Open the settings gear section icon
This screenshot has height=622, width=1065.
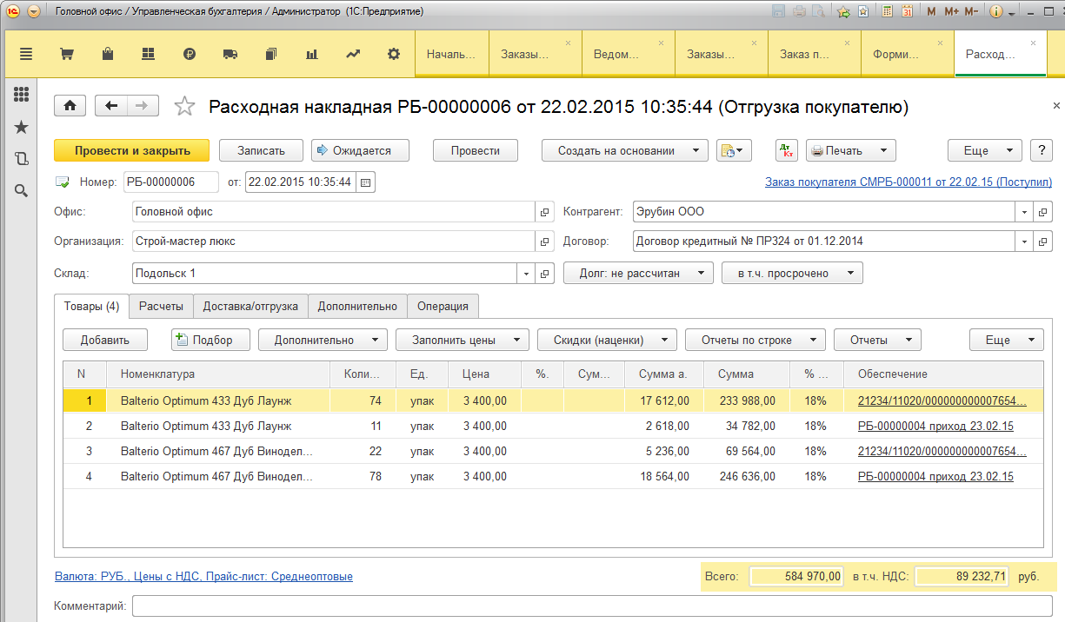point(394,54)
